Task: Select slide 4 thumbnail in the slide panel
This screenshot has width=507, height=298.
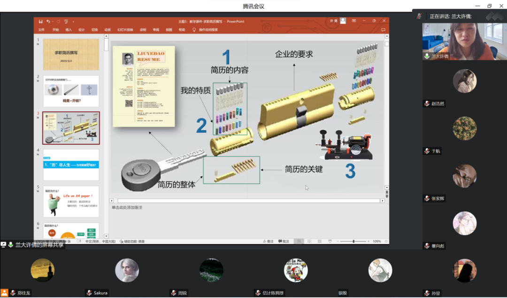Action: point(71,165)
